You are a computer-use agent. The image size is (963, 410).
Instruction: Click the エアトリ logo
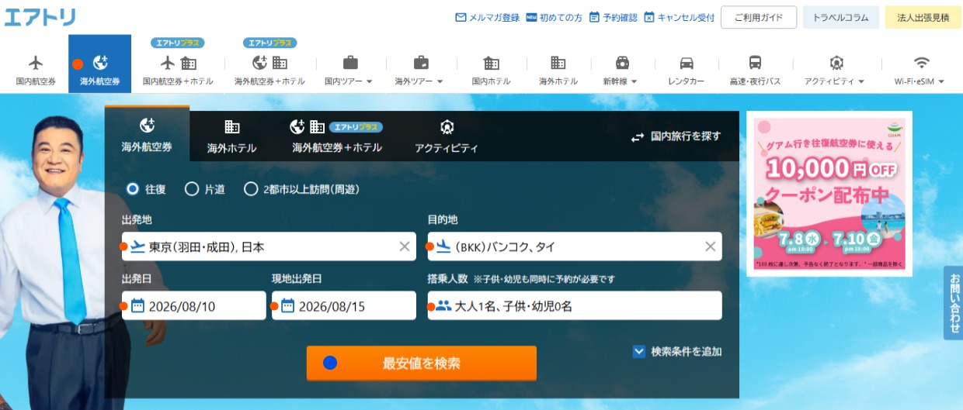(x=40, y=16)
